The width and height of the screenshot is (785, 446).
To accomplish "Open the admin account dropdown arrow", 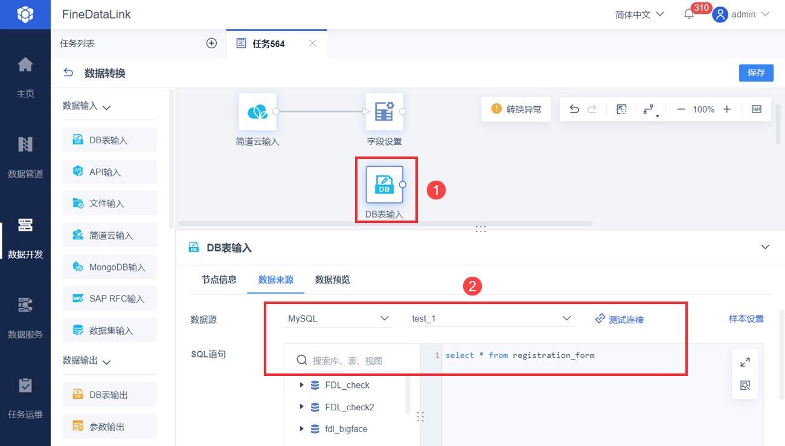I will click(x=765, y=14).
